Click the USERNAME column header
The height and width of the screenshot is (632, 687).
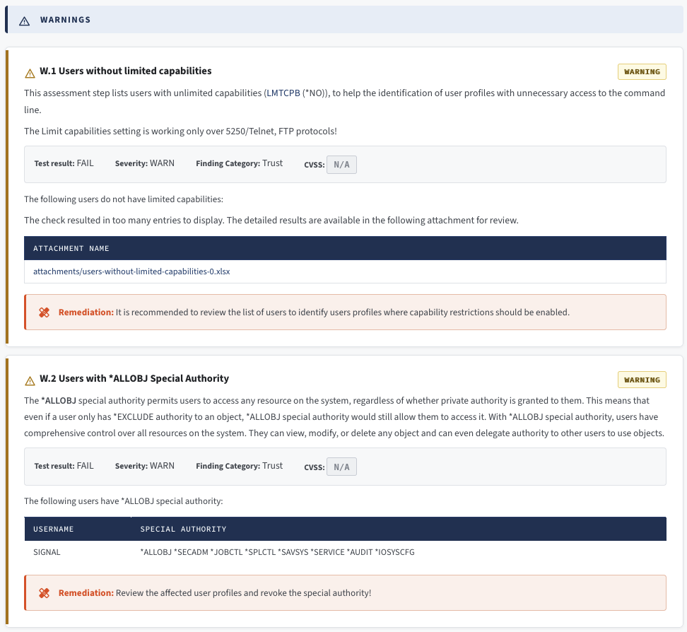point(54,529)
